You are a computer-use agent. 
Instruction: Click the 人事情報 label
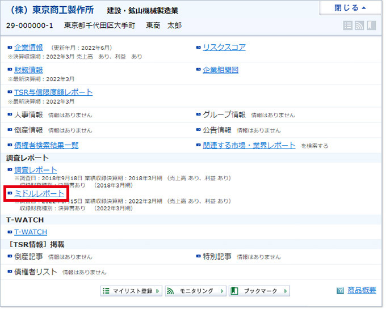[28, 115]
